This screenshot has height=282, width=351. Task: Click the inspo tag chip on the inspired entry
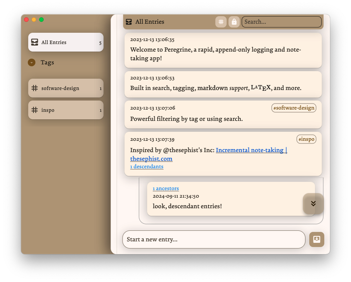306,139
